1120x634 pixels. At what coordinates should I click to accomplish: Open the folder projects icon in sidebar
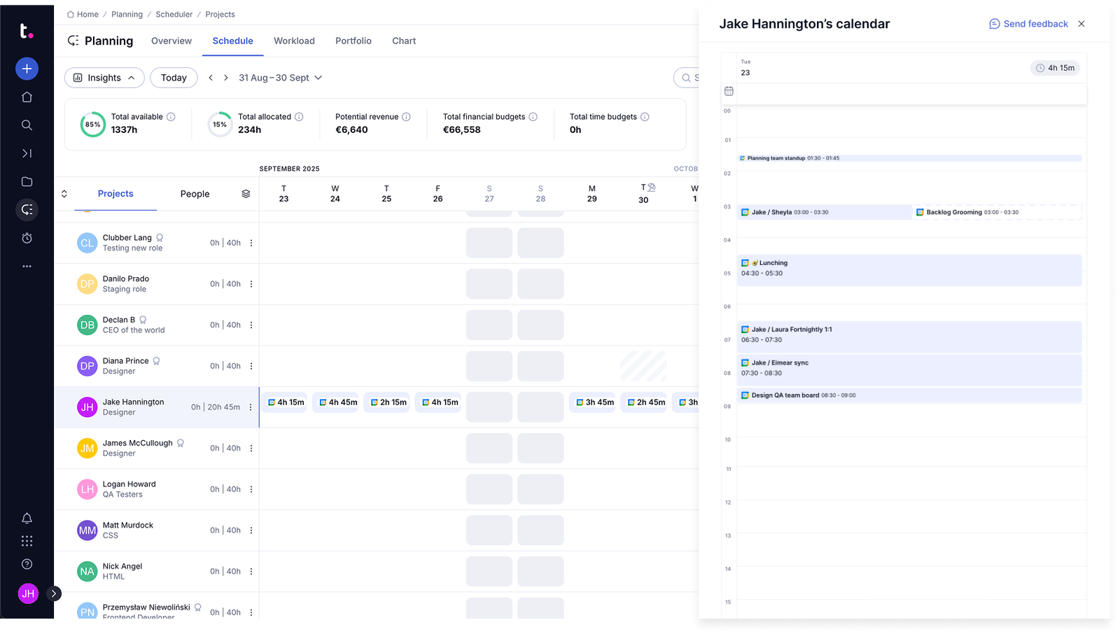coord(27,182)
